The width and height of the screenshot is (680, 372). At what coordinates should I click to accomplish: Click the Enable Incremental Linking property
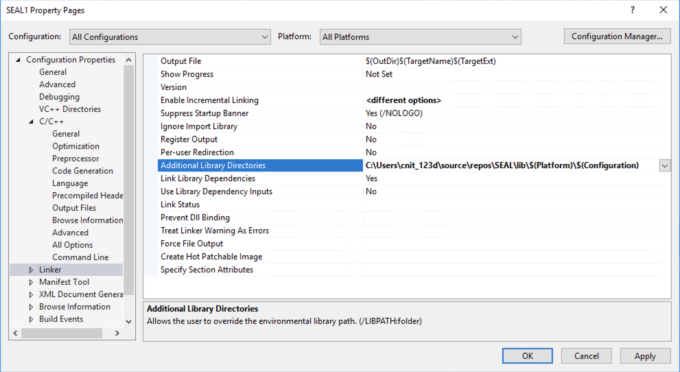[x=209, y=100]
